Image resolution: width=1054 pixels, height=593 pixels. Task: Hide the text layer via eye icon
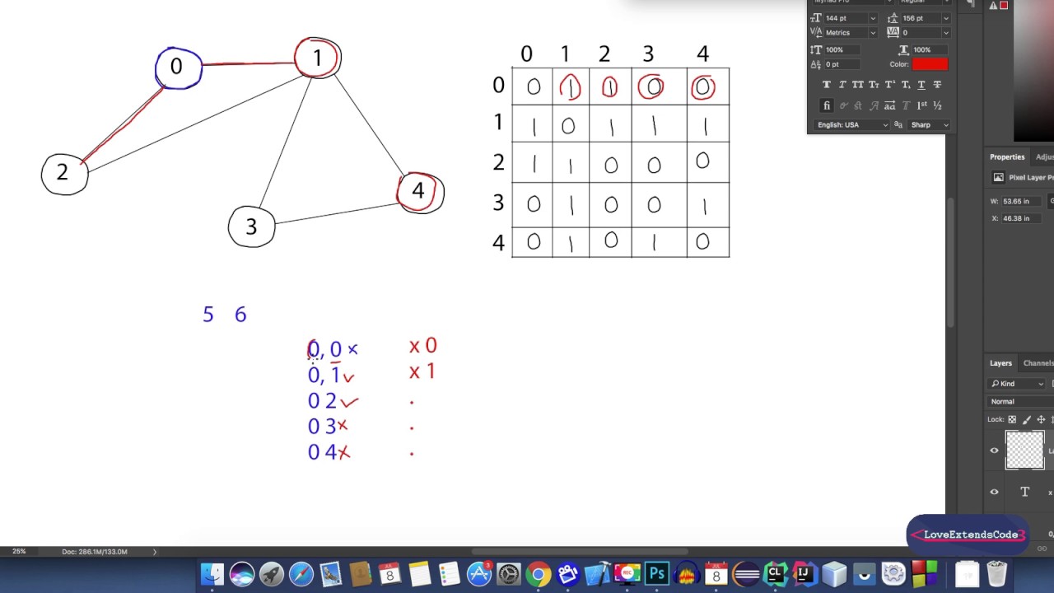(x=994, y=492)
